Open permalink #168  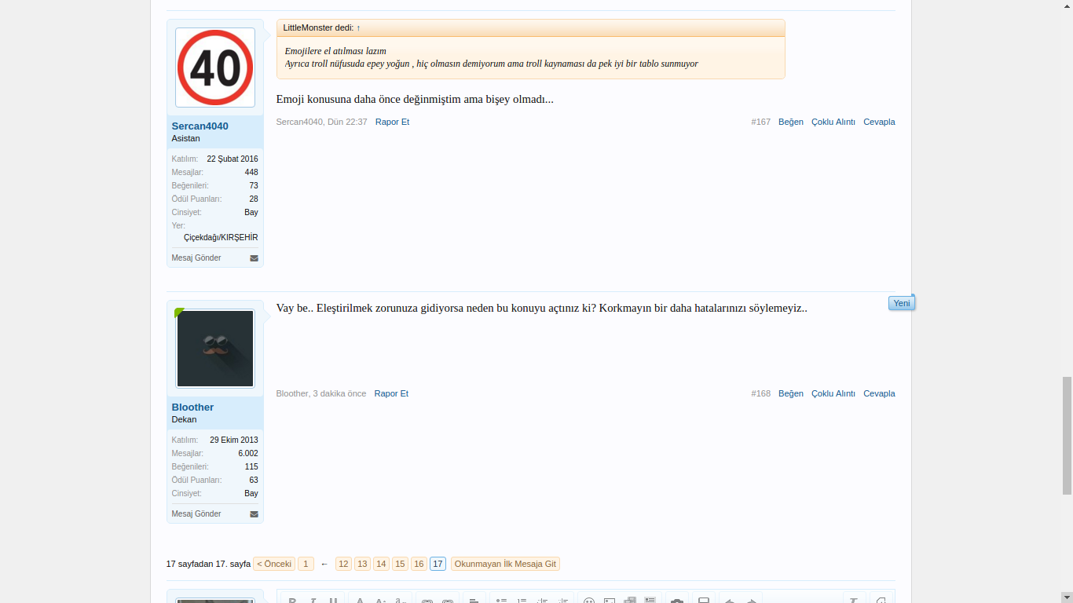click(760, 393)
